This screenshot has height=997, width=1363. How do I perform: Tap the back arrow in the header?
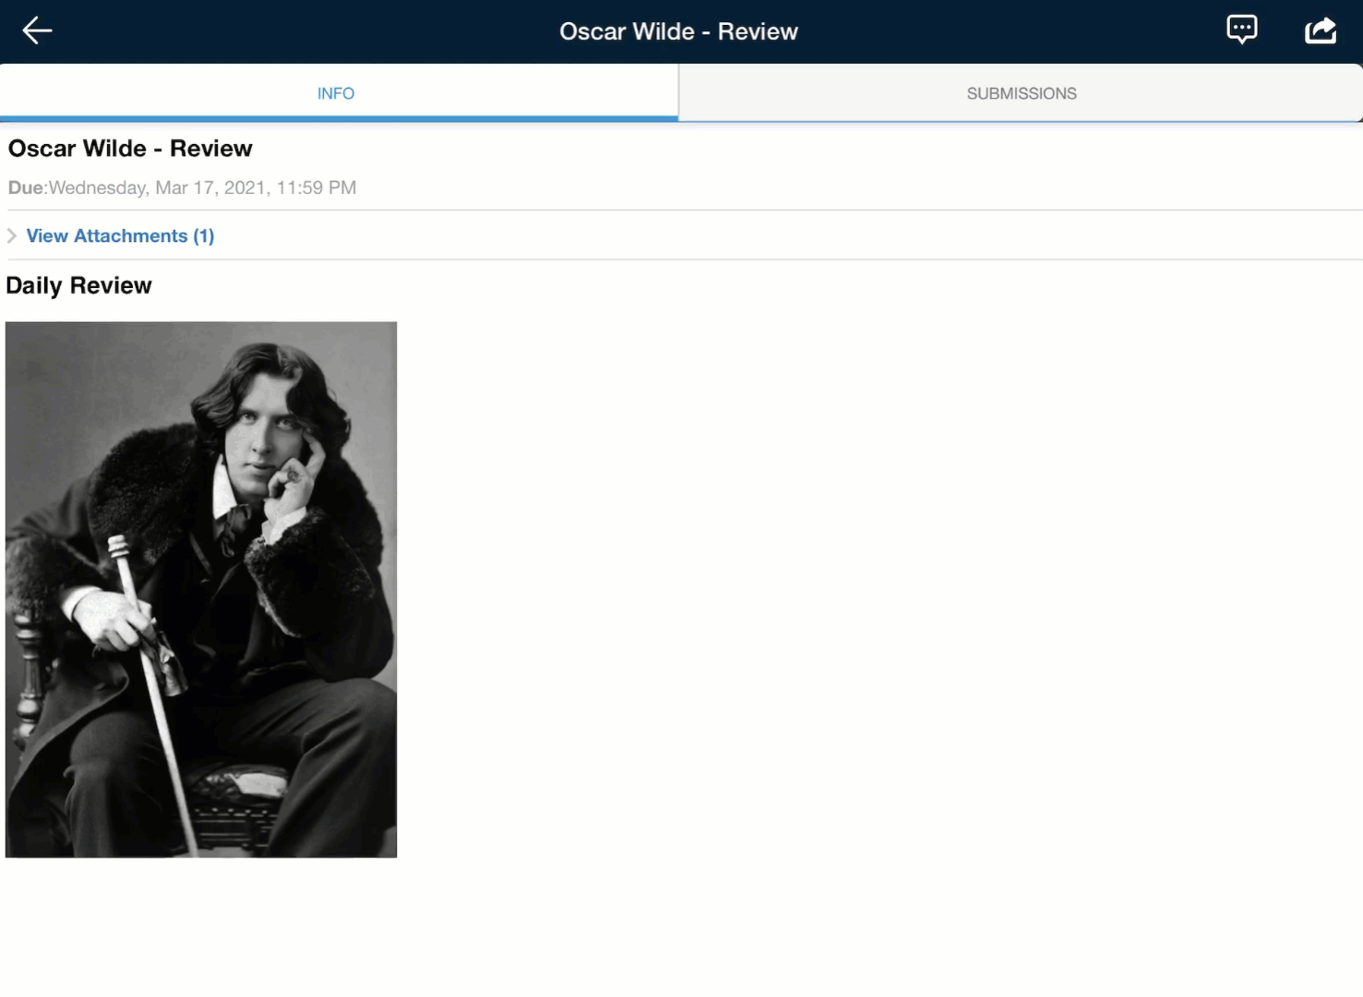click(37, 30)
